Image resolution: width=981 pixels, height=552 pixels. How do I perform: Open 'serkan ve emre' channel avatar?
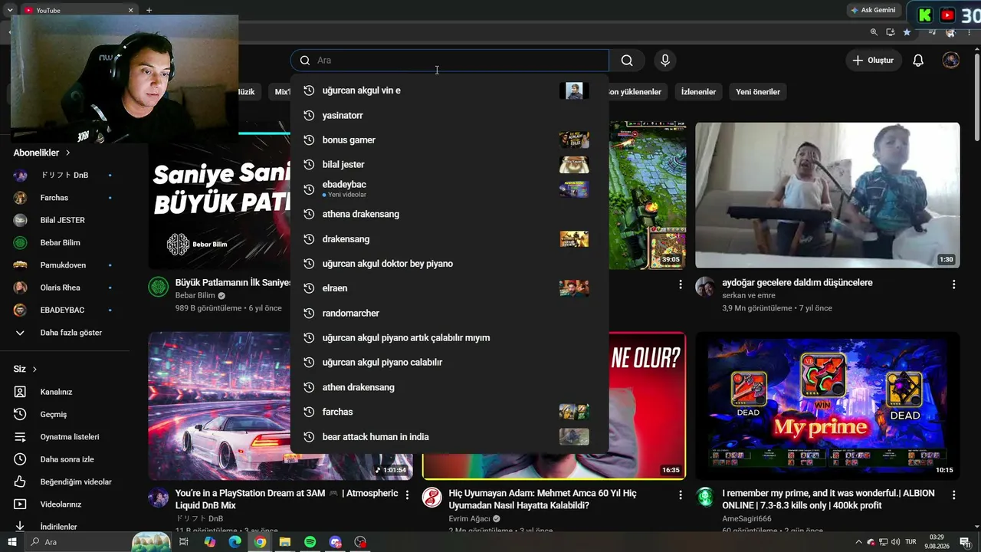(x=705, y=287)
